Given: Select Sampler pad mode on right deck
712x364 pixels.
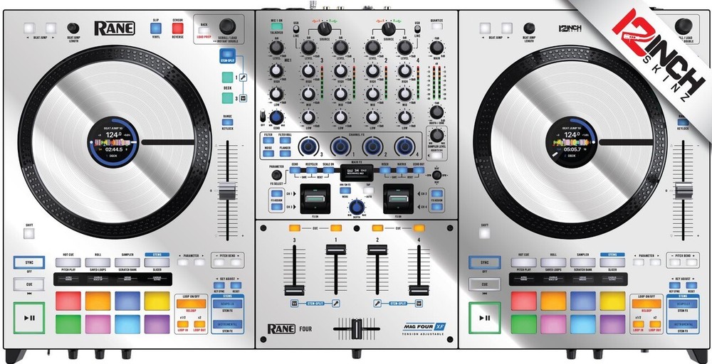Looking at the screenshot, I should [x=583, y=262].
